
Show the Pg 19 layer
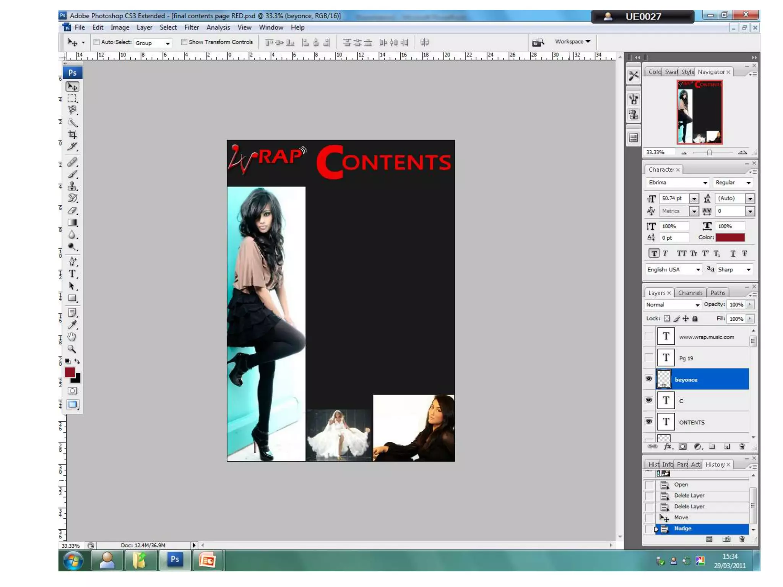pyautogui.click(x=649, y=358)
